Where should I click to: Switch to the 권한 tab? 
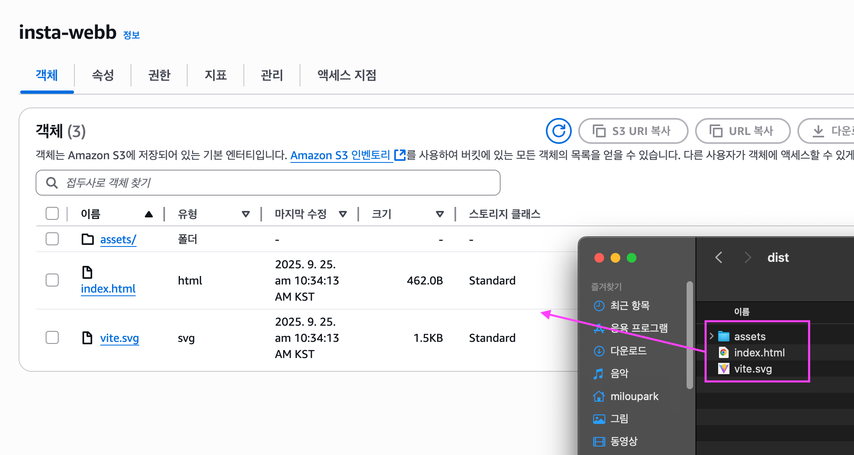(159, 75)
